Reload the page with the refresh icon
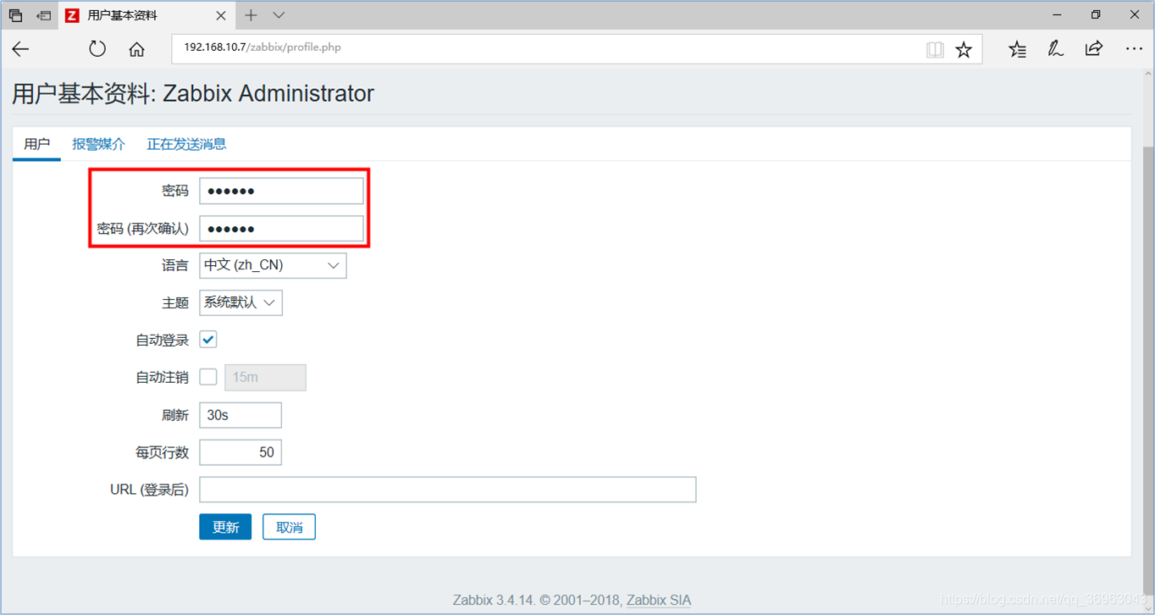 [x=97, y=49]
